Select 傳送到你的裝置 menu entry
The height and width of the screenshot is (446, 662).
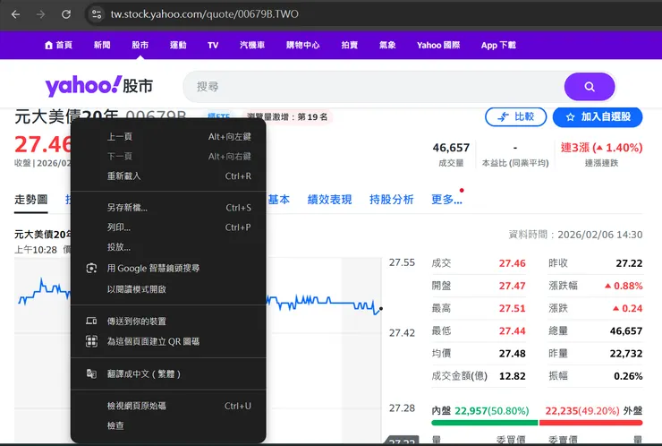click(168, 322)
